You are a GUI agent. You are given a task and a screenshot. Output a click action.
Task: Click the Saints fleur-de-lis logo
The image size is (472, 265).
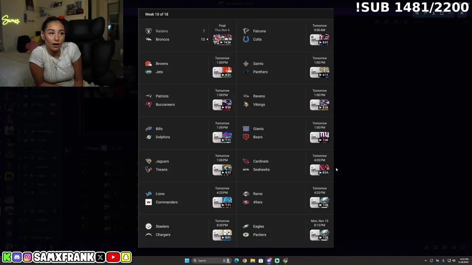[246, 64]
